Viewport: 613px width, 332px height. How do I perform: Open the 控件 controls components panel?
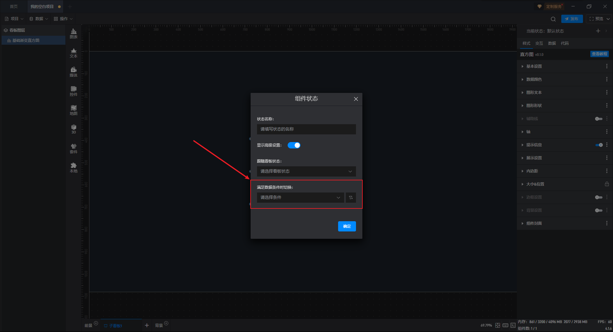pos(73,91)
